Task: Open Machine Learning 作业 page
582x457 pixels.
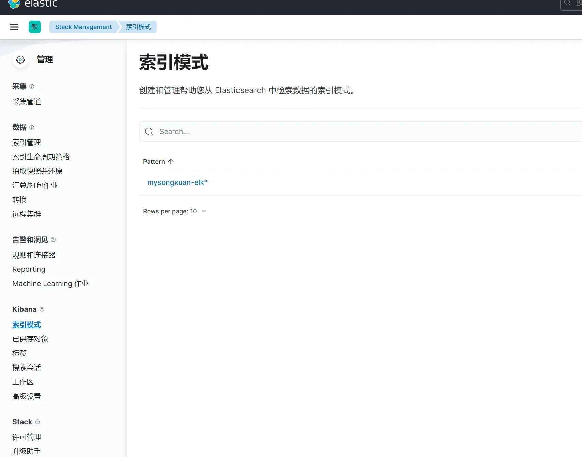Action: [x=50, y=283]
